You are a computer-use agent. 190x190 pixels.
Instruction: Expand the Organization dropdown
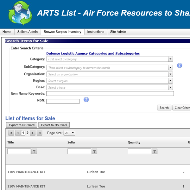coord(170,74)
